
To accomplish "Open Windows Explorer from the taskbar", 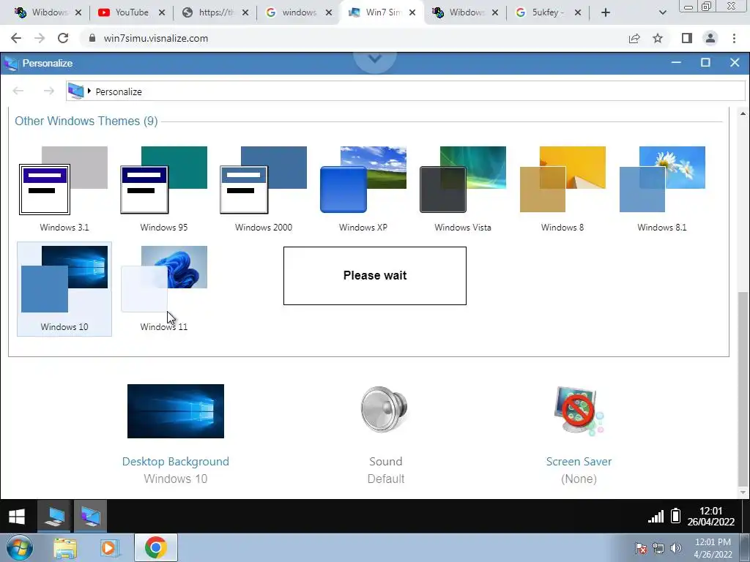I will coord(65,548).
